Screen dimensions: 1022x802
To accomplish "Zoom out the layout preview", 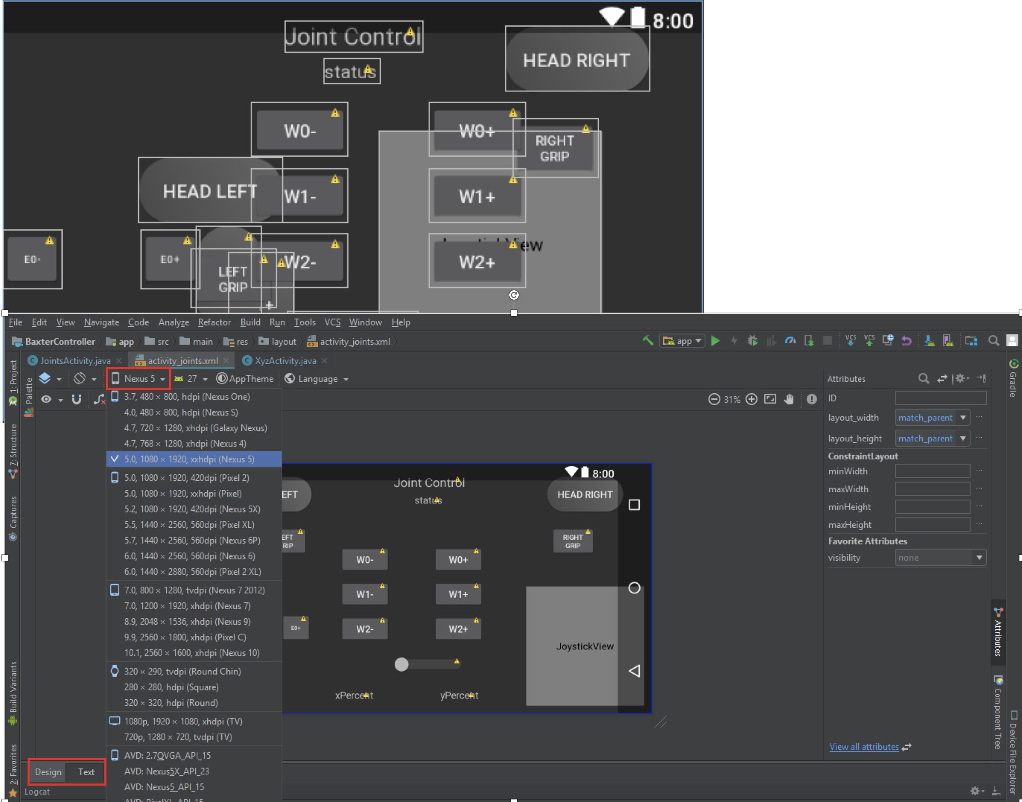I will [714, 399].
